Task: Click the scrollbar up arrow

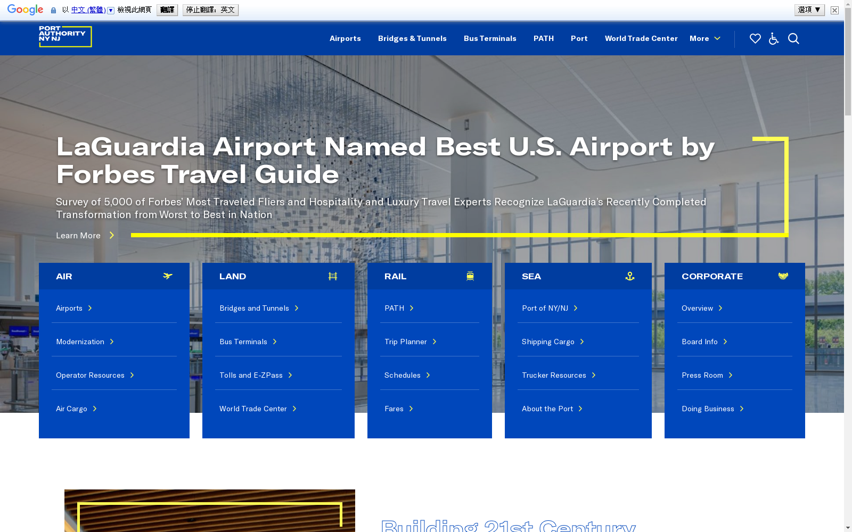Action: 848,4
